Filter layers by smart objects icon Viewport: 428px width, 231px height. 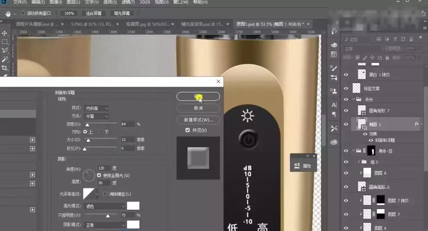(x=411, y=39)
